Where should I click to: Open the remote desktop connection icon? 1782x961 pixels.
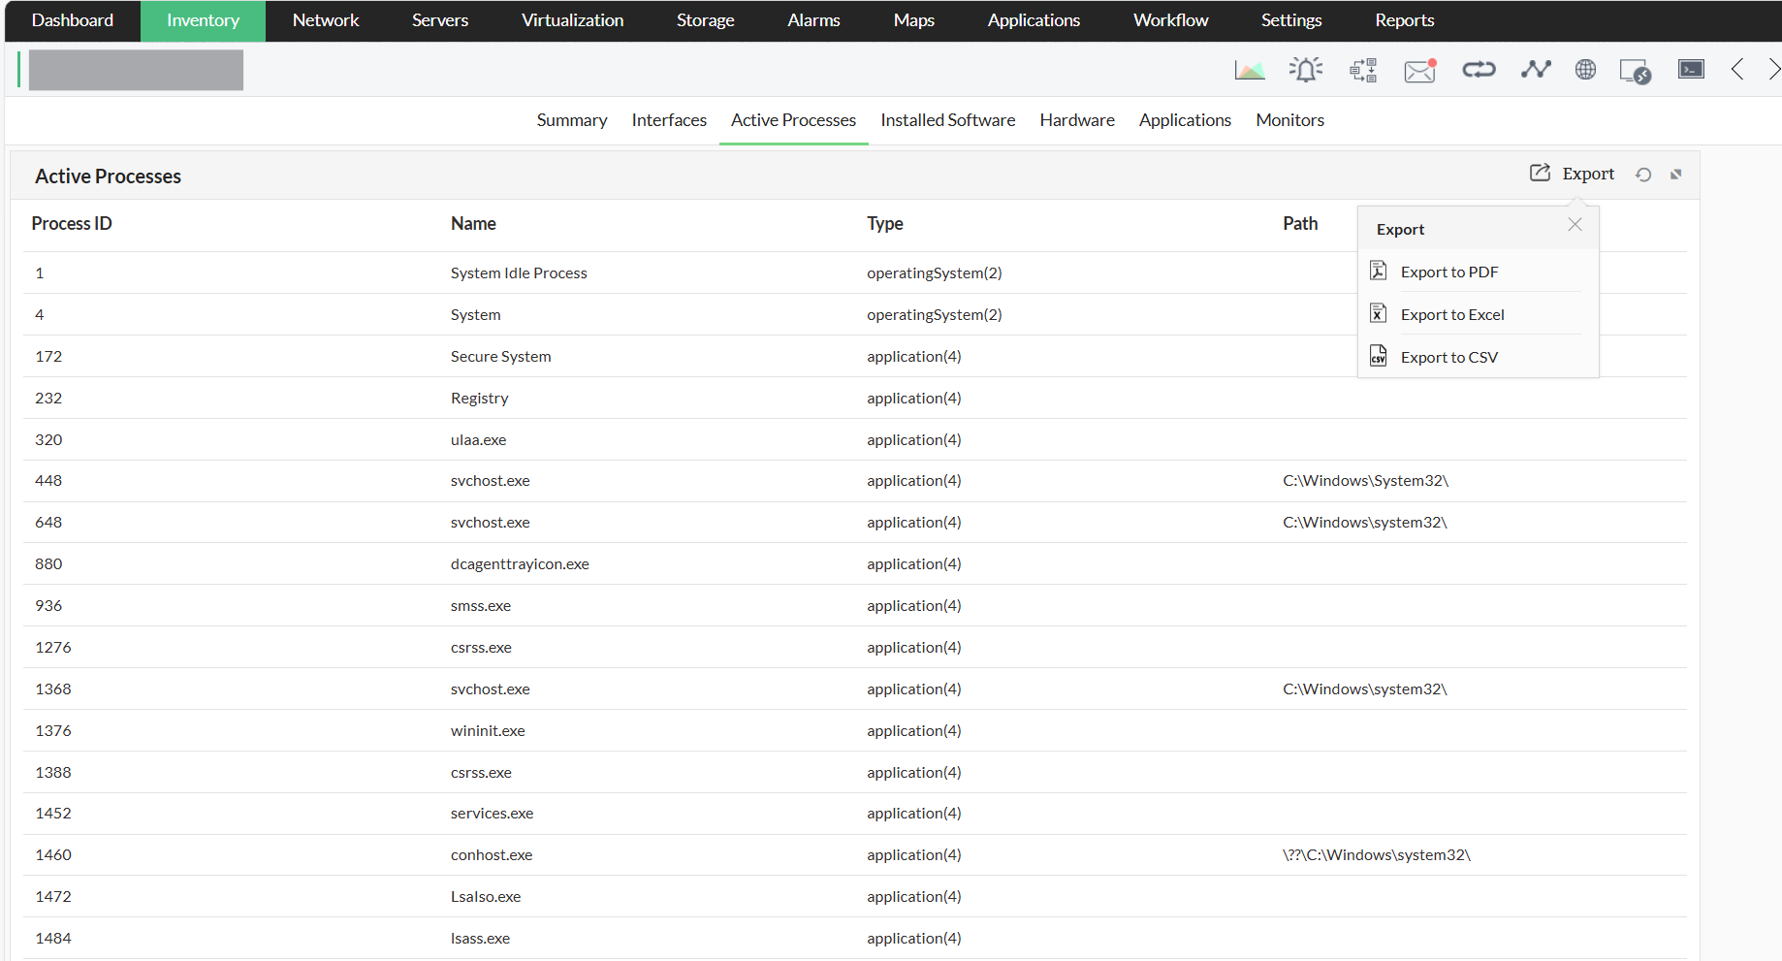click(1635, 71)
